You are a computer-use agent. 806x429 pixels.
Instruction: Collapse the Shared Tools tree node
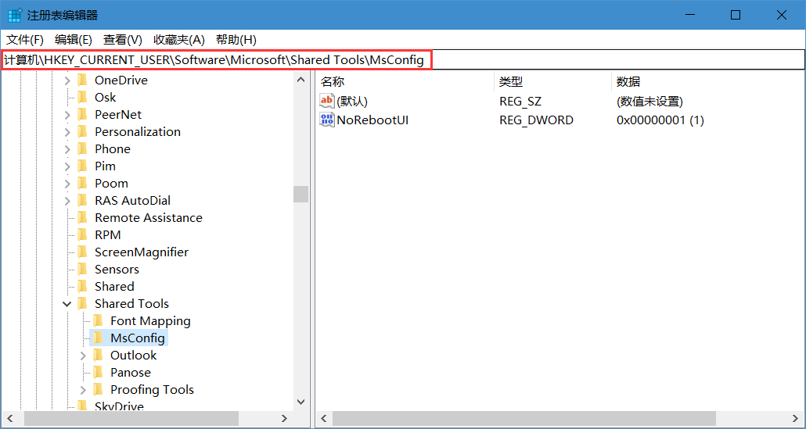pyautogui.click(x=67, y=304)
